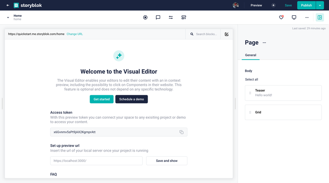Screen dimensions: 329x183
Task: Open the Grid block
Action: point(283,112)
